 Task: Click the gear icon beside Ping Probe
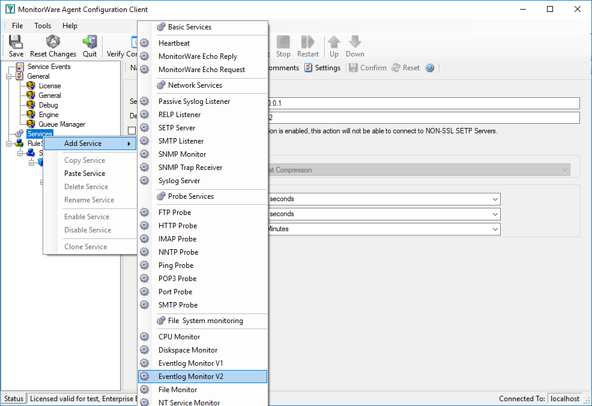144,265
